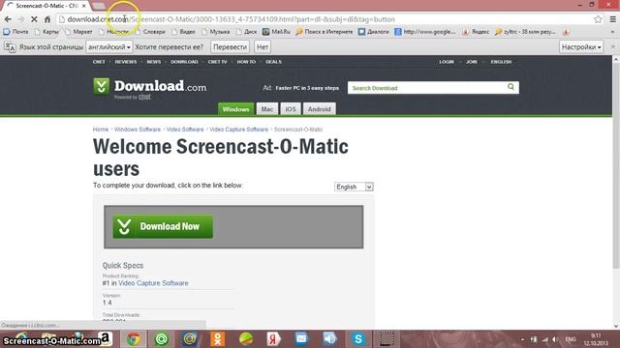Screen dimensions: 620x348
Task: Expand the English language dropdown on page
Action: coord(354,187)
